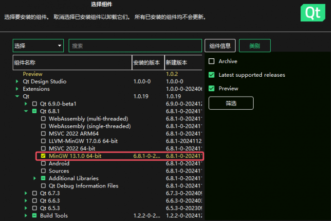This screenshot has width=331, height=221.
Task: Collapse the Qt 6.8.1 node
Action: 26,111
